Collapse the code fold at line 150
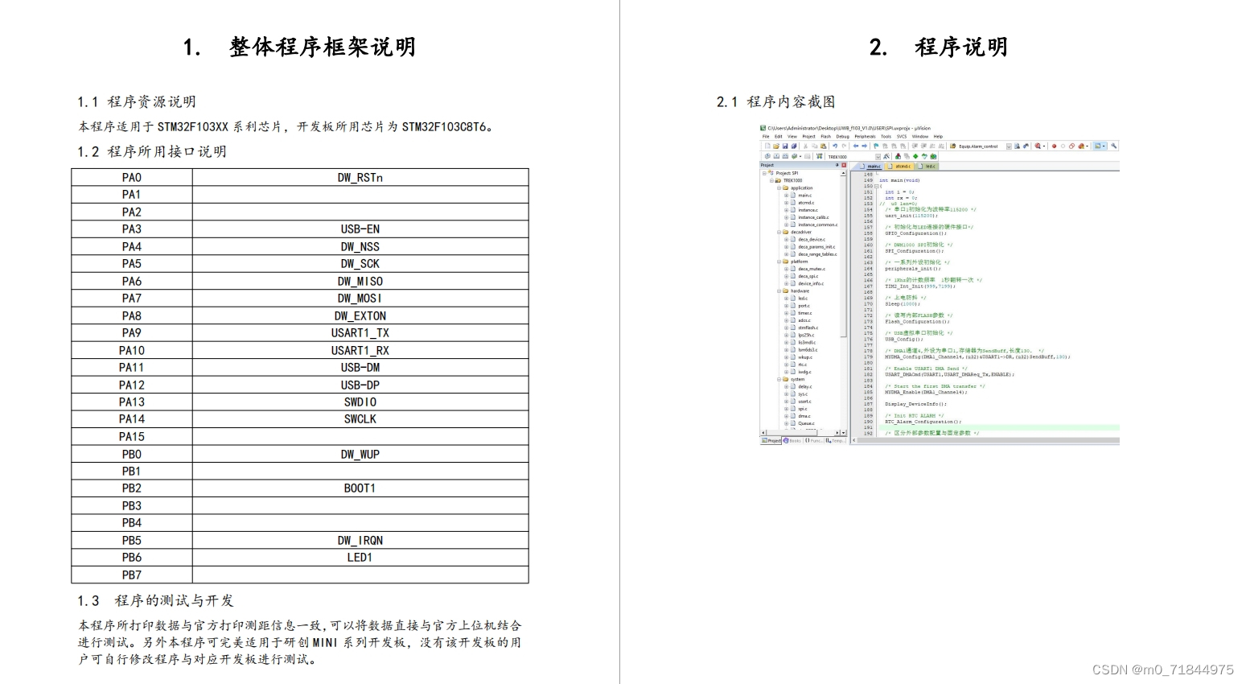This screenshot has height=684, width=1246. (x=877, y=186)
